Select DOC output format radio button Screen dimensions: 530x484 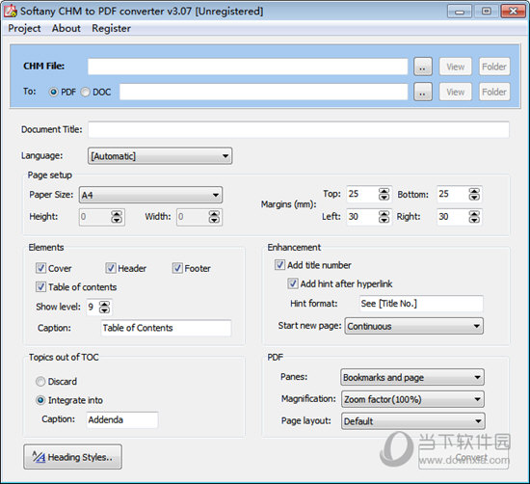[x=86, y=92]
